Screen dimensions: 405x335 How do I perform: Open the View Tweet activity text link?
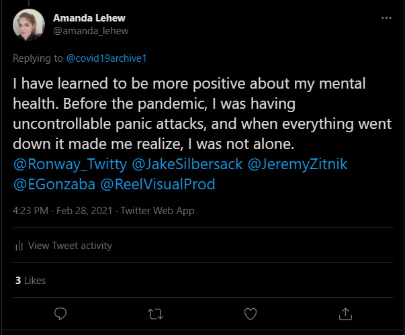[70, 246]
